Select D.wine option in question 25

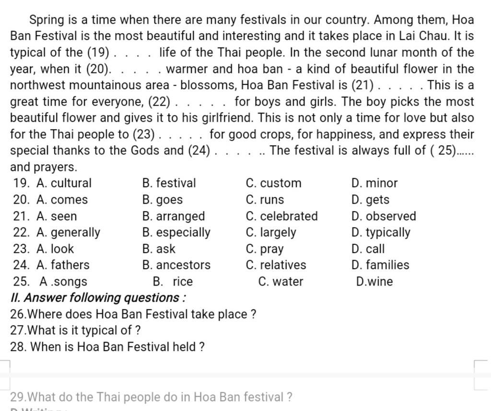[374, 282]
